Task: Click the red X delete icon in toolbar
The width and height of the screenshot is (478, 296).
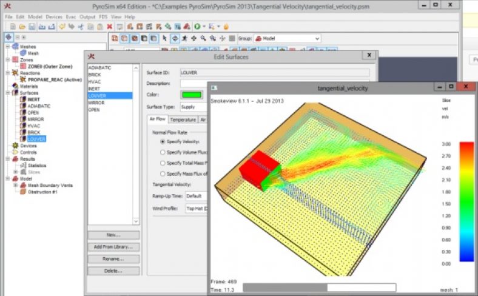Action: click(109, 27)
